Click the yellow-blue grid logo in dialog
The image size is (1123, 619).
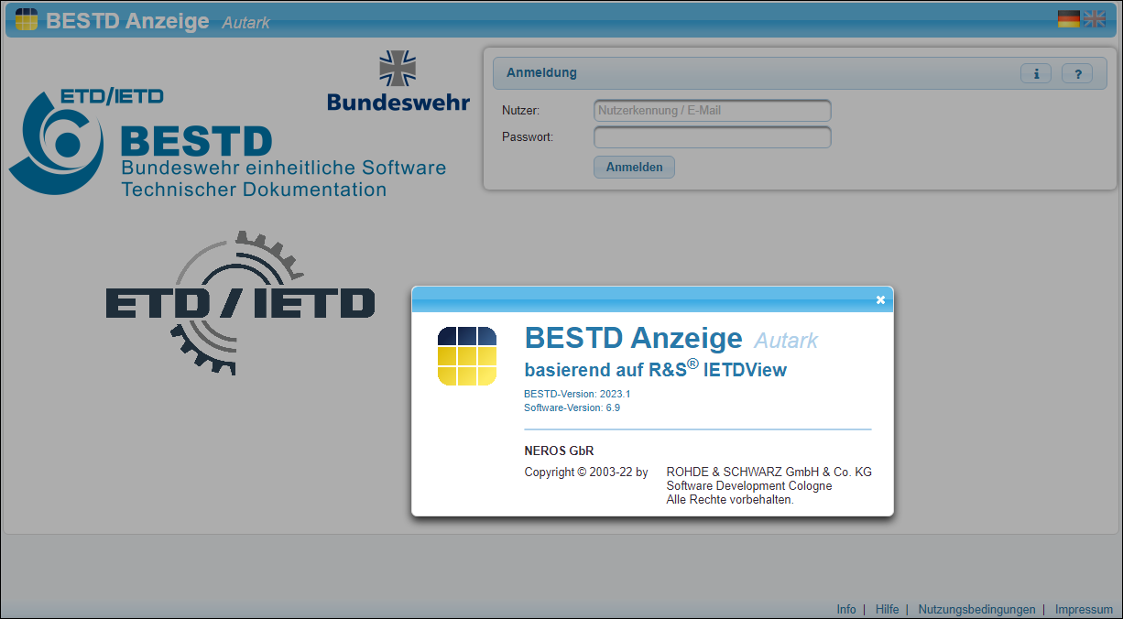click(x=467, y=355)
